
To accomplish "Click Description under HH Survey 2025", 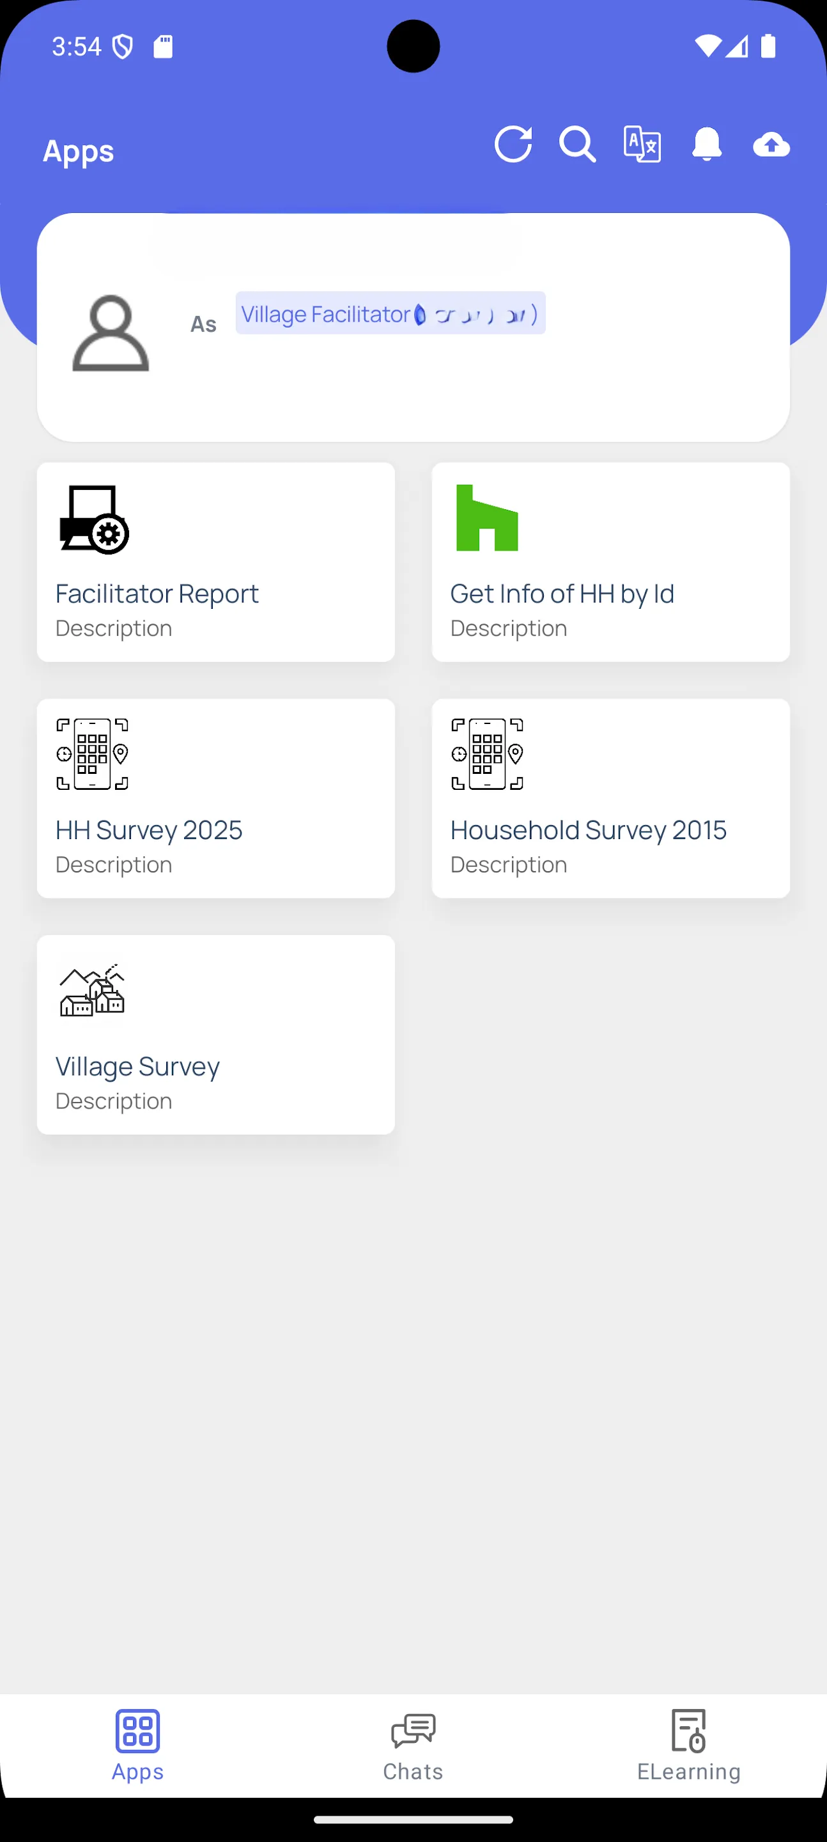I will click(114, 864).
